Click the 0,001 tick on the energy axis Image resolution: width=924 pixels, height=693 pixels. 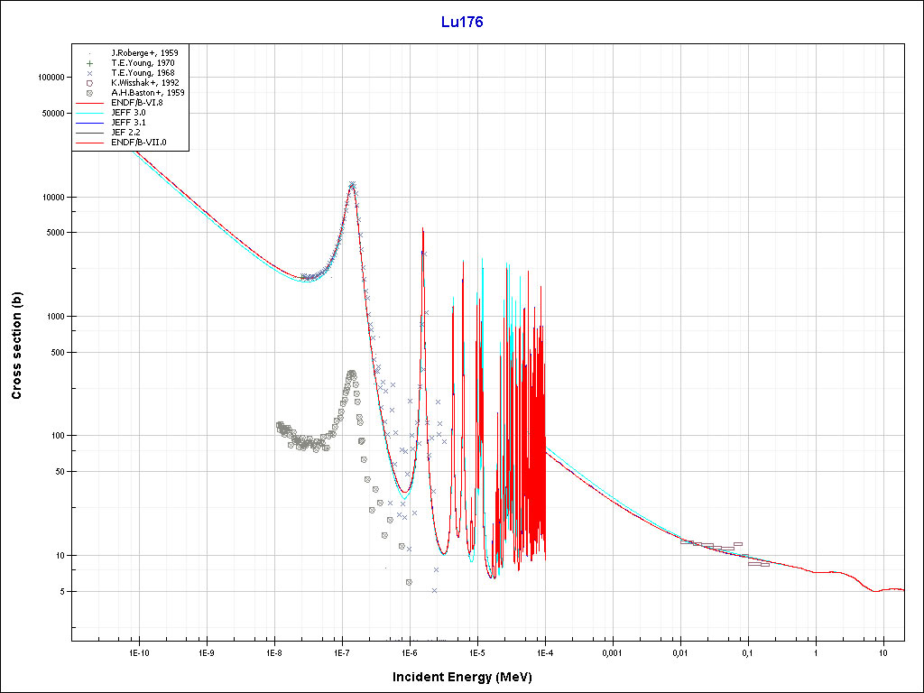click(x=612, y=651)
